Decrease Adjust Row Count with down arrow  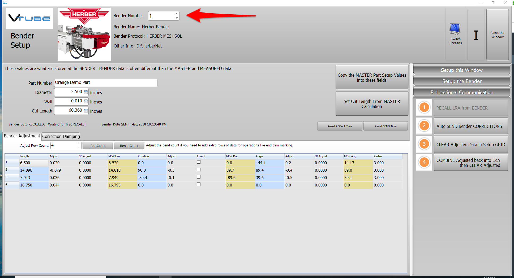coord(79,147)
